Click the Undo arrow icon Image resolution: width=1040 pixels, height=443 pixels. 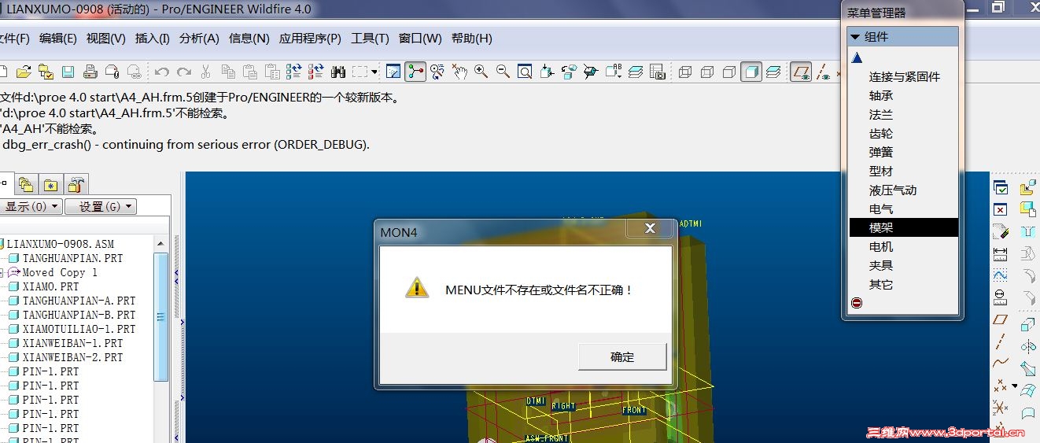[161, 72]
